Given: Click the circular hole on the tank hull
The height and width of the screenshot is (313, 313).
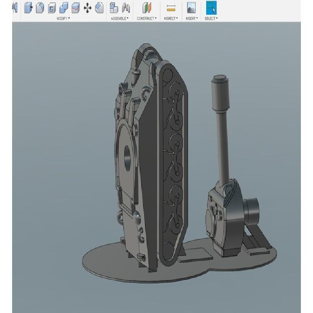Looking at the screenshot, I should [127, 156].
